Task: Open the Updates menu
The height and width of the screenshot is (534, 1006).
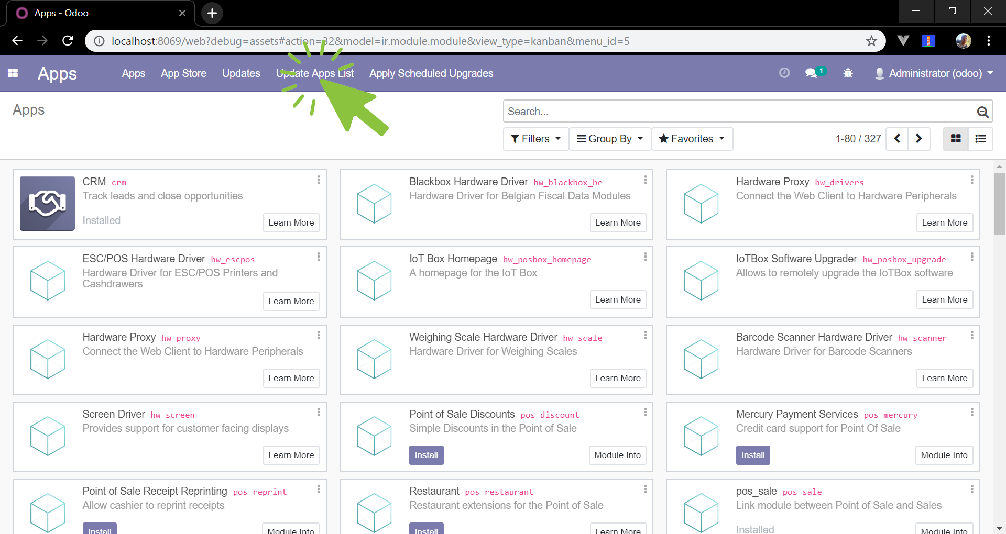Action: [241, 73]
